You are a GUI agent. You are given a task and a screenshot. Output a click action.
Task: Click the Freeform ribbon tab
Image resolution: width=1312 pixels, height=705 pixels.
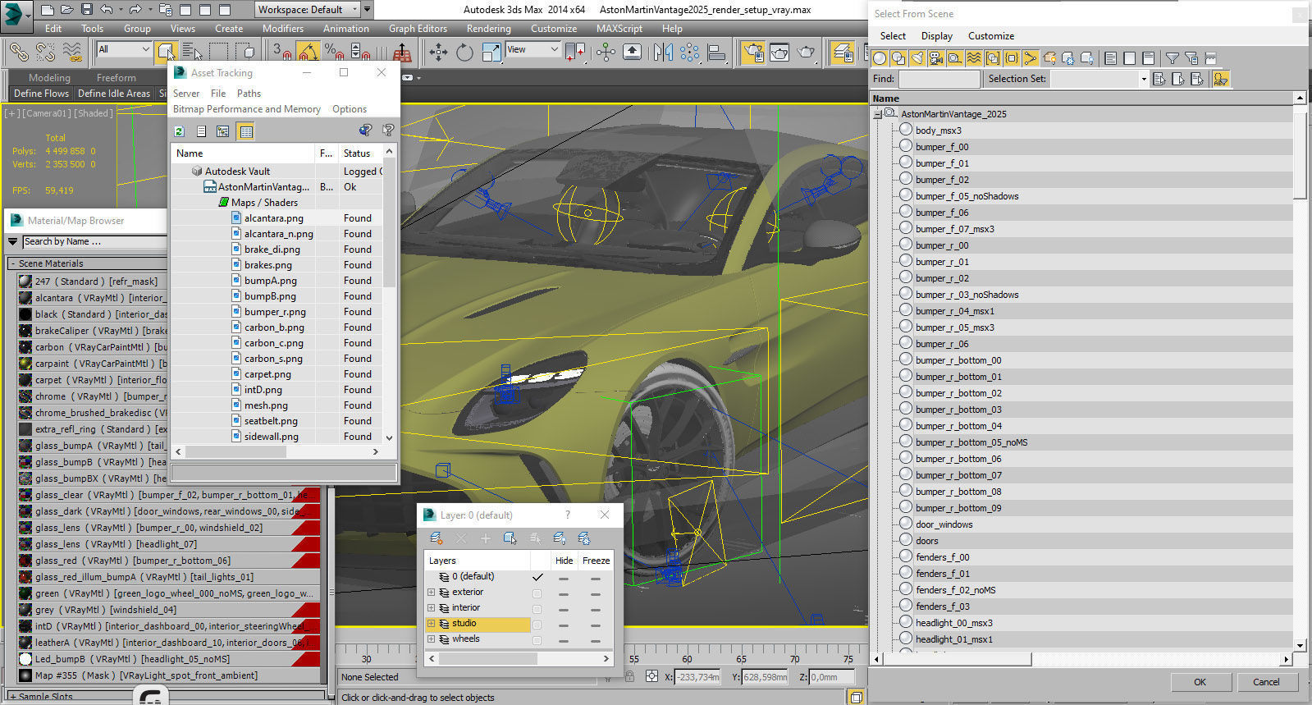(x=117, y=78)
